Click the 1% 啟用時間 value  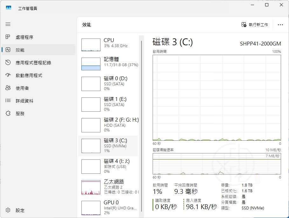click(x=157, y=192)
